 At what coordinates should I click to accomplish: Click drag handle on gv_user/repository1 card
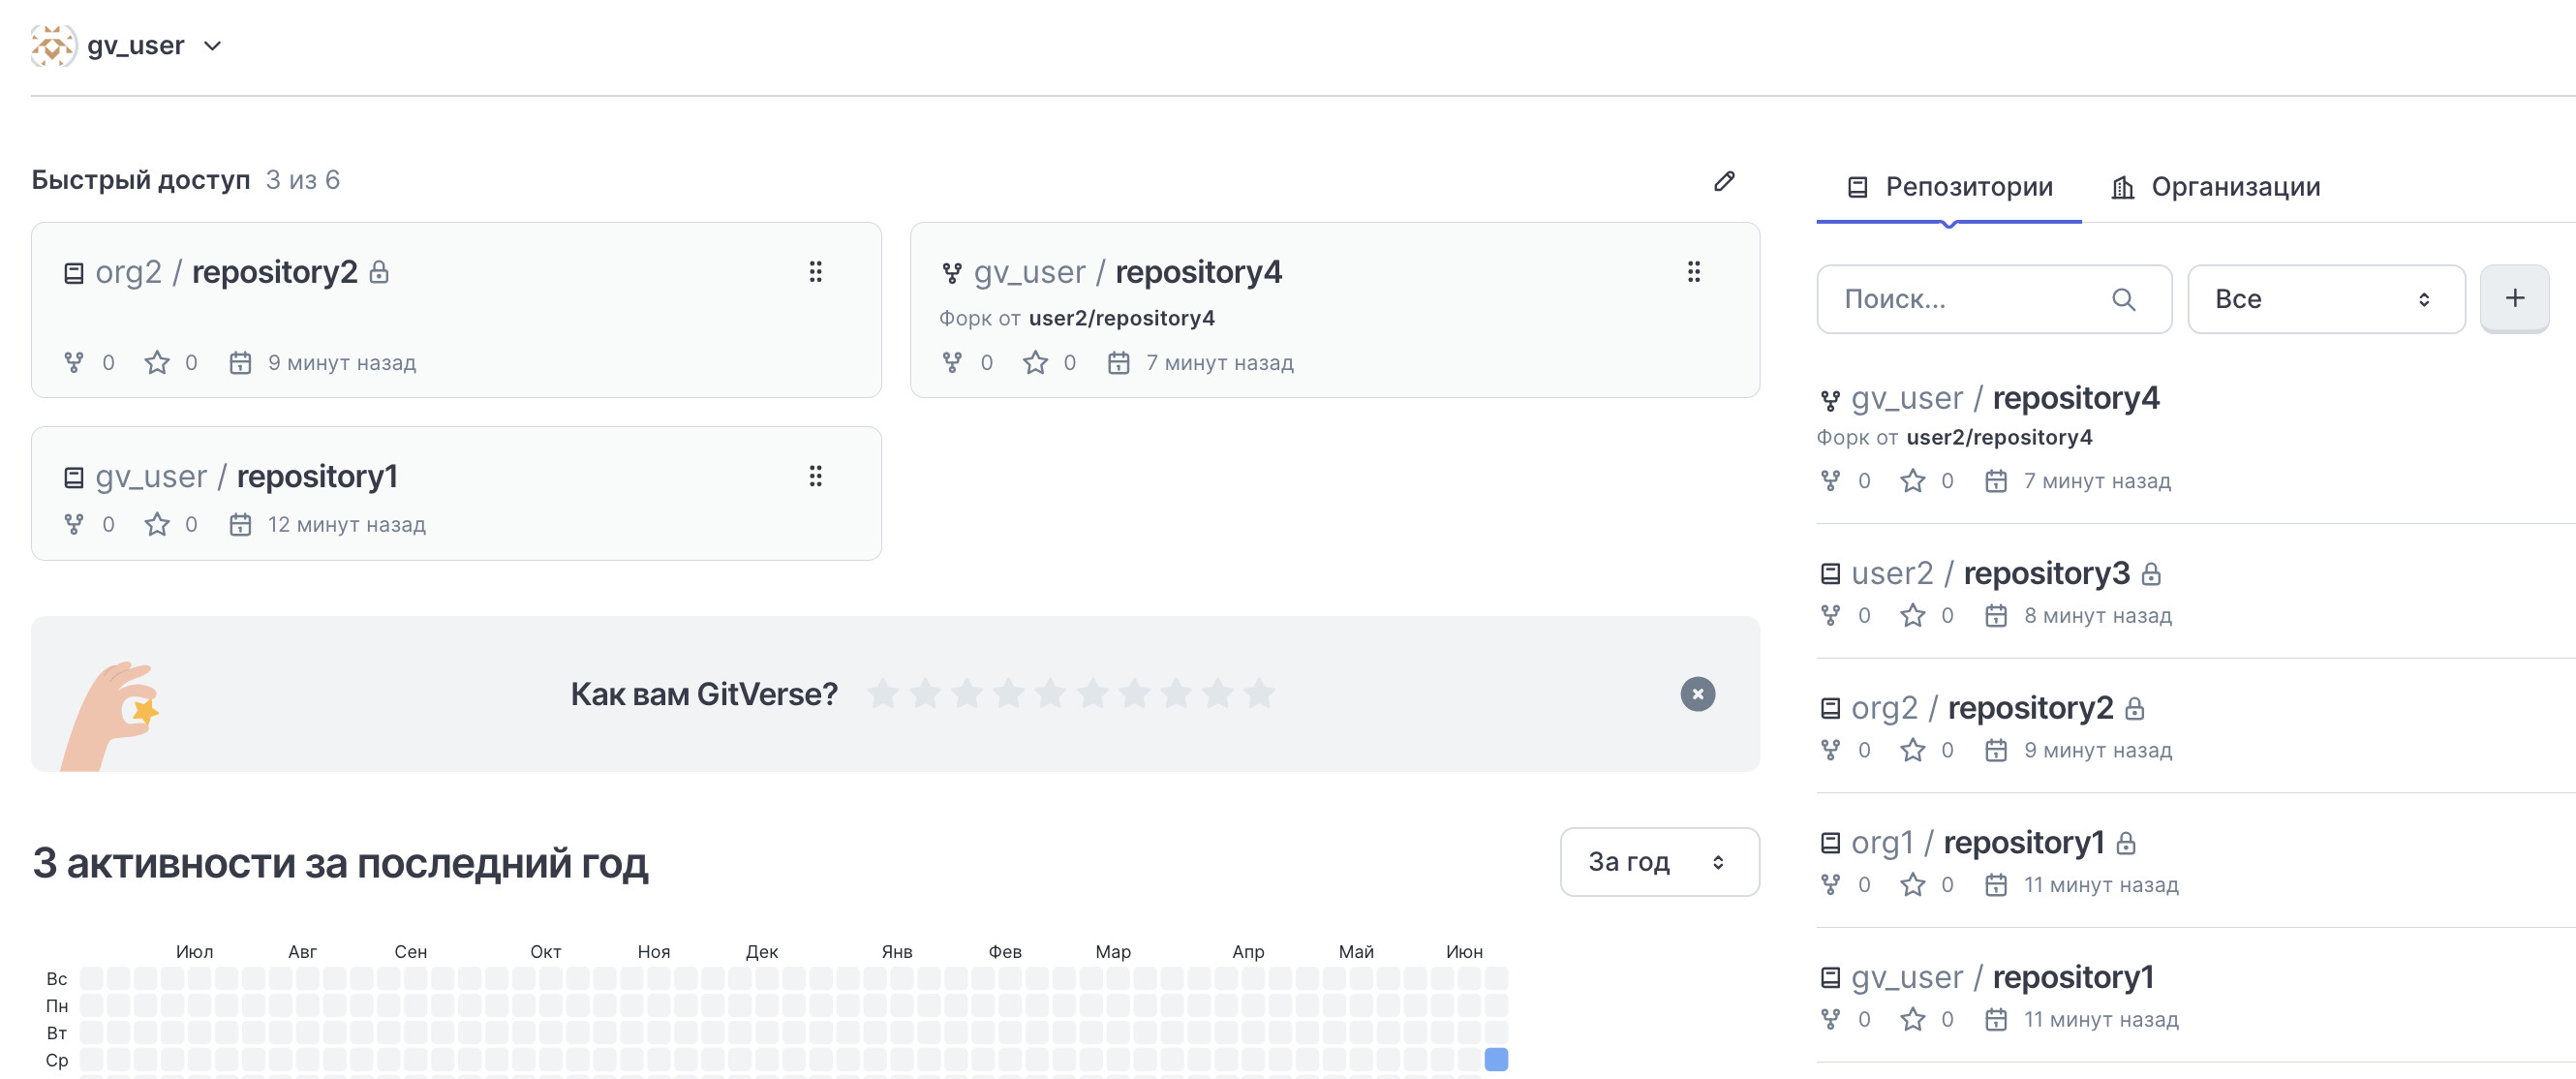click(816, 476)
